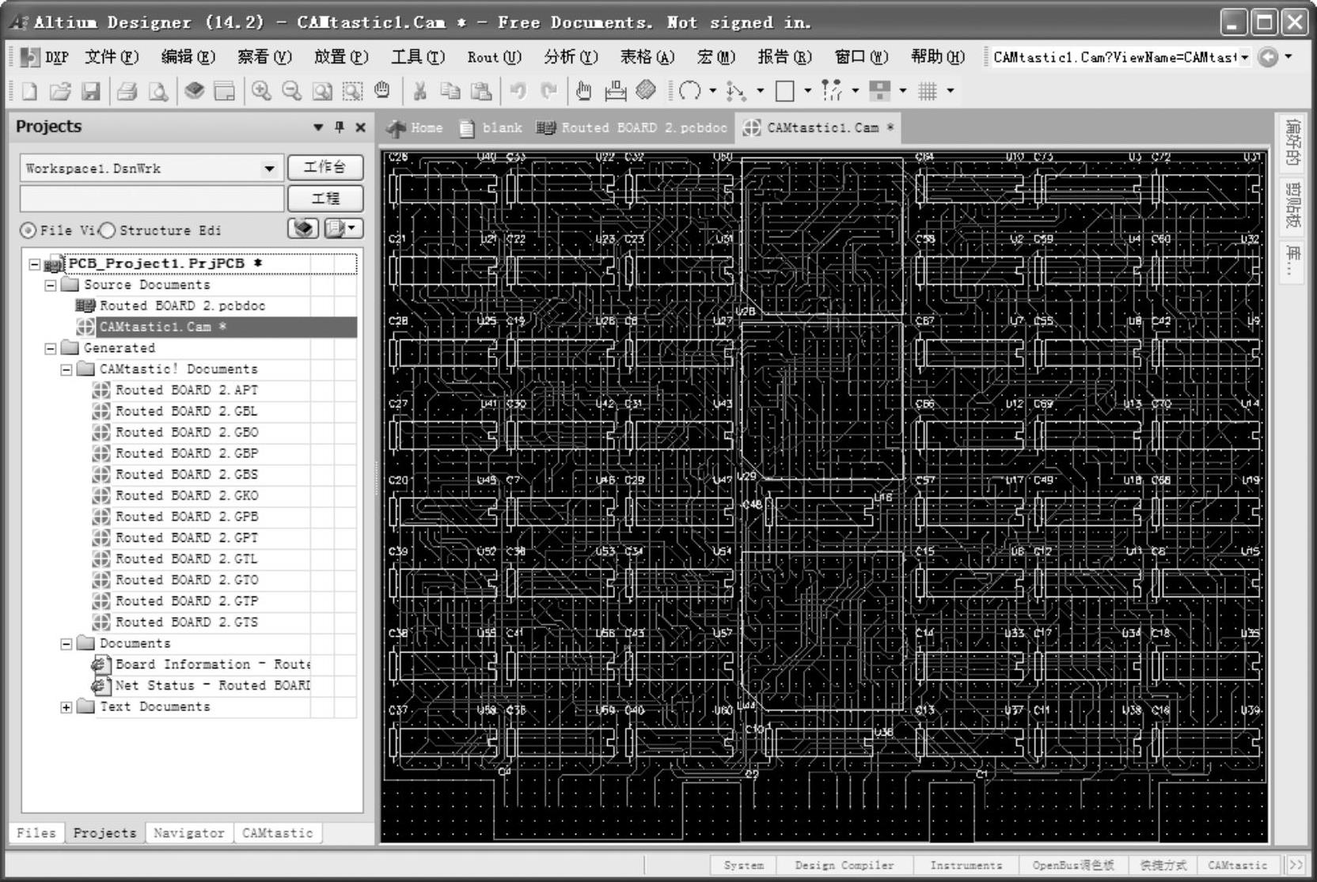Collapse the CAMtastic! Documents folder
Screen dimensions: 1317x882
click(66, 369)
